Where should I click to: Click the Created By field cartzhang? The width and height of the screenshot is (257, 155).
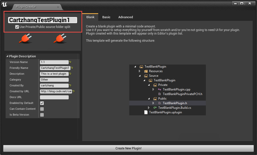(54, 85)
